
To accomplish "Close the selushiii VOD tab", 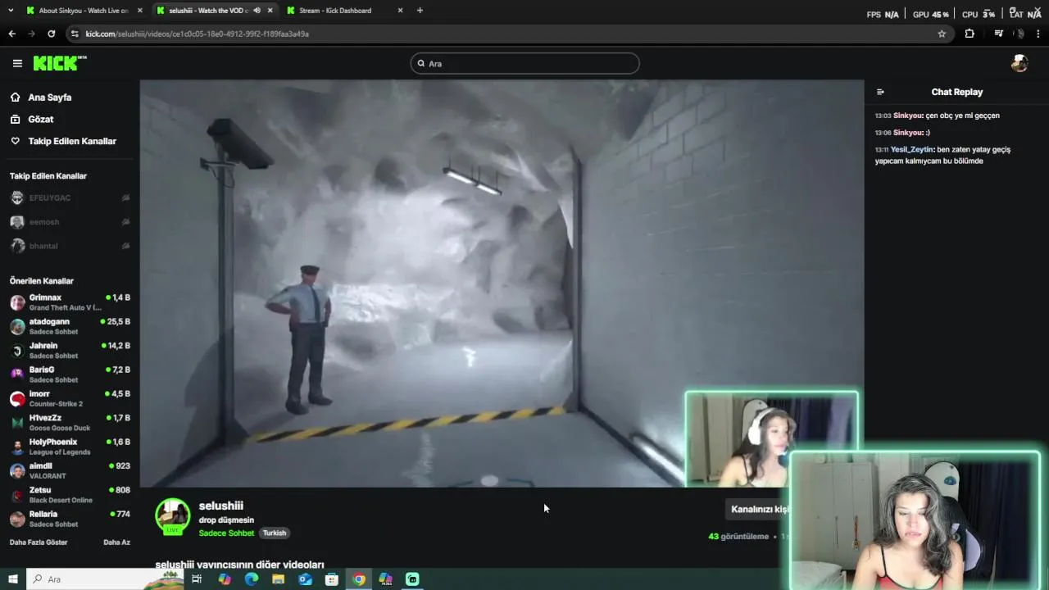I will (x=270, y=11).
